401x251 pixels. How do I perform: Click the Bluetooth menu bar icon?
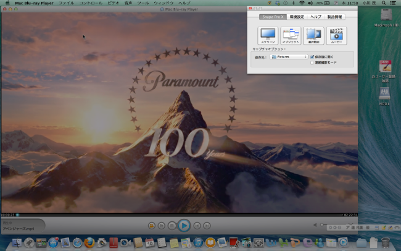coord(294,3)
